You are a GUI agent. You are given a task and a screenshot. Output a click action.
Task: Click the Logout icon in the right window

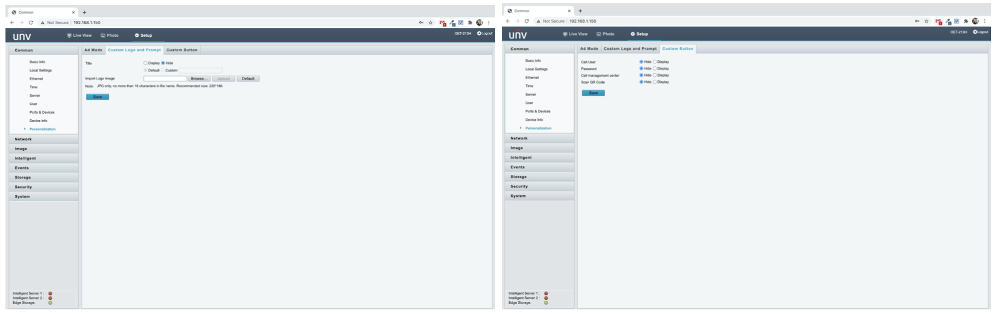pos(975,32)
